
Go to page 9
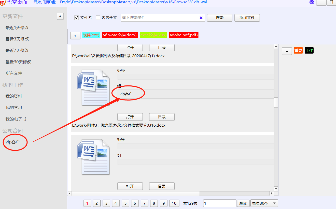[x=163, y=203]
